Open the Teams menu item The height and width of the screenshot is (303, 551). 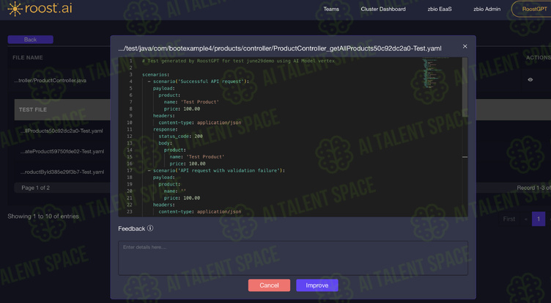331,9
